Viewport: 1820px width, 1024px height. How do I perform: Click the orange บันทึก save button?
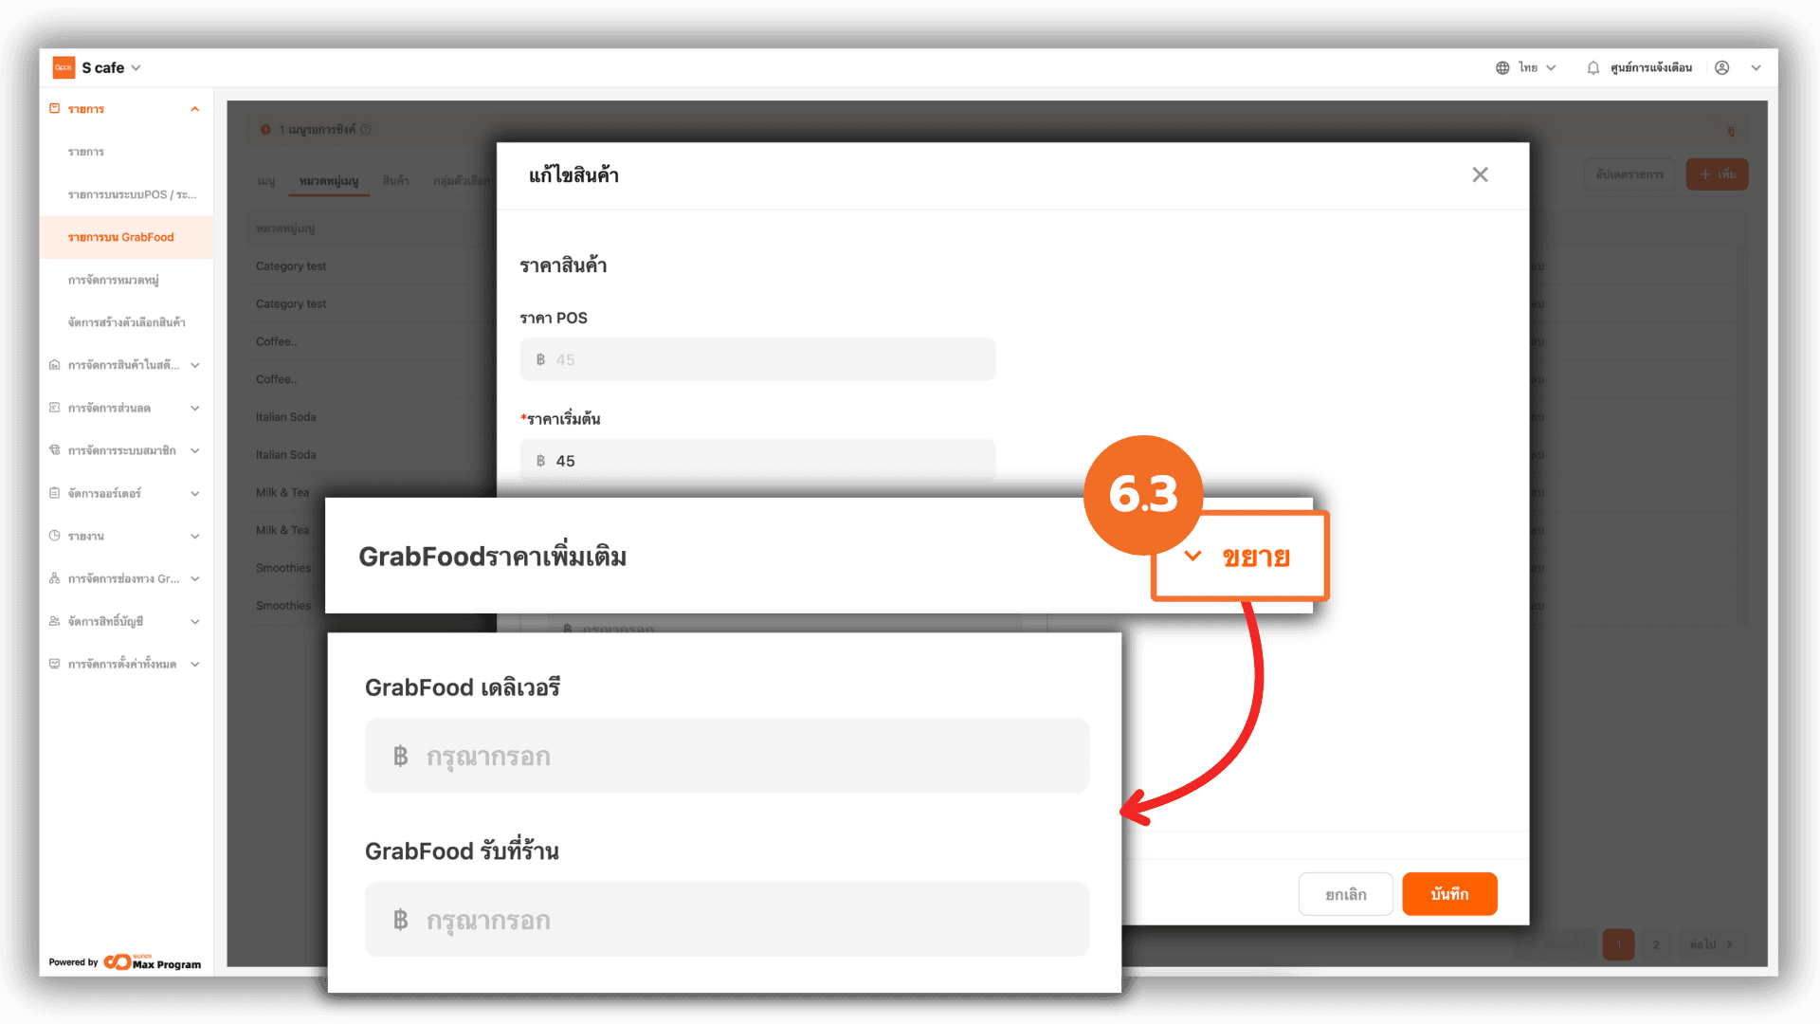click(1449, 894)
